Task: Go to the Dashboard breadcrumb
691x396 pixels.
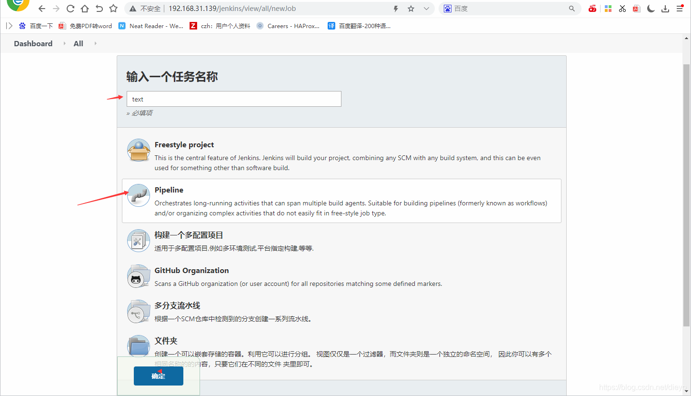Action: coord(32,43)
